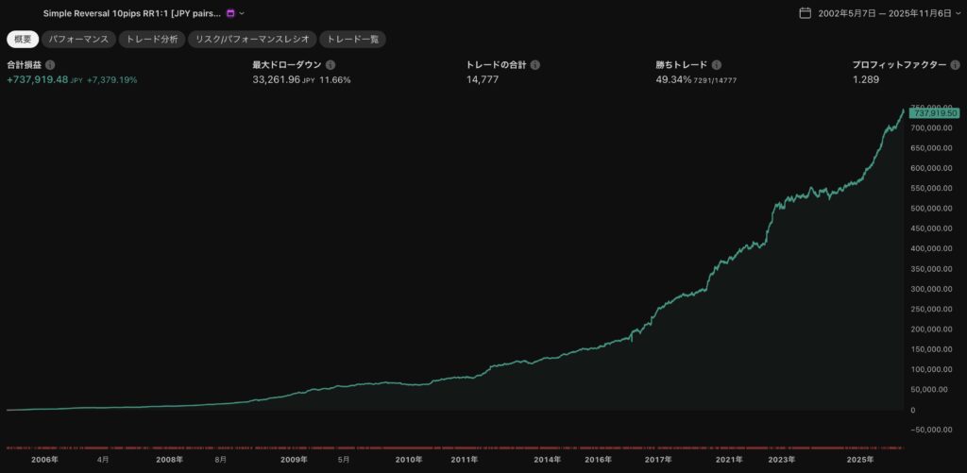Click the 2009年 label on the time axis
The width and height of the screenshot is (967, 473).
point(294,459)
